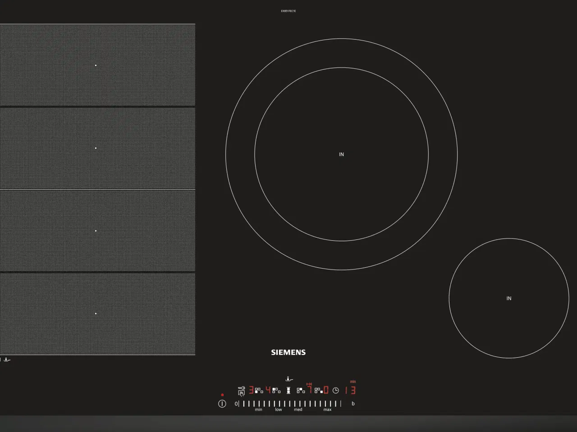577x432 pixels.
Task: Tap the frying sensor pan icon above controls
Action: coord(289,379)
